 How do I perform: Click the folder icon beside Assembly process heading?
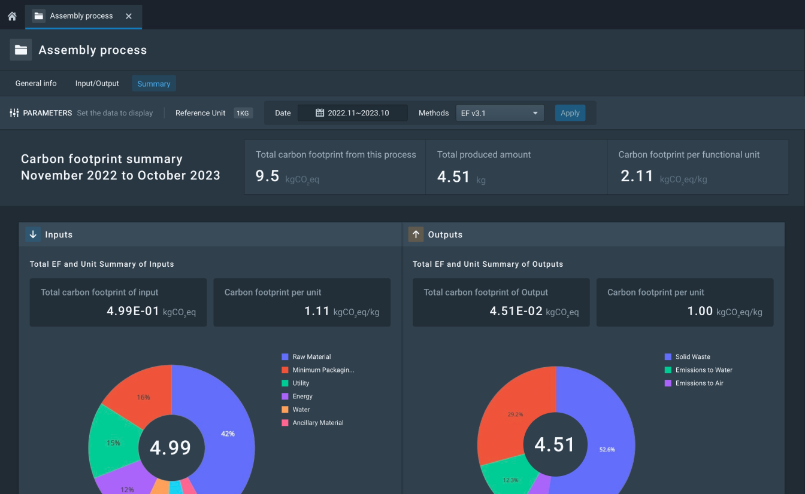[21, 50]
